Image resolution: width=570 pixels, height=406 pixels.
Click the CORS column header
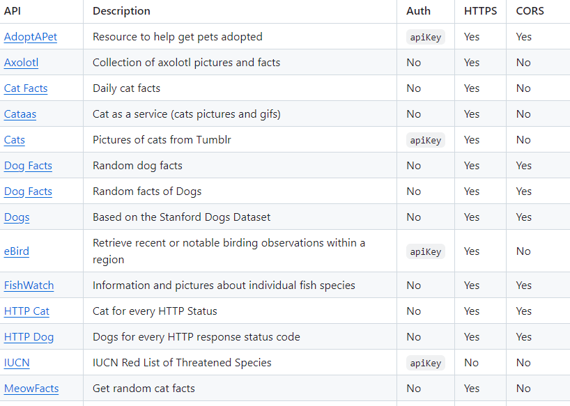(x=530, y=11)
